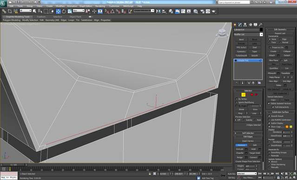297x180 pixels.
Task: Select the Edge constraint radio button
Action: [280, 39]
